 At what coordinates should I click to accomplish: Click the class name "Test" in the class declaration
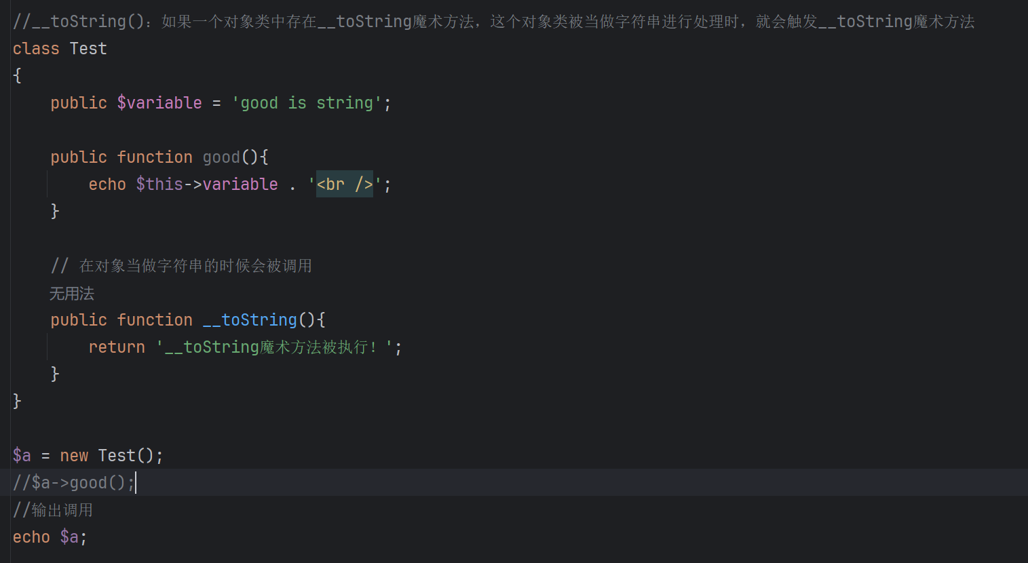(x=88, y=49)
